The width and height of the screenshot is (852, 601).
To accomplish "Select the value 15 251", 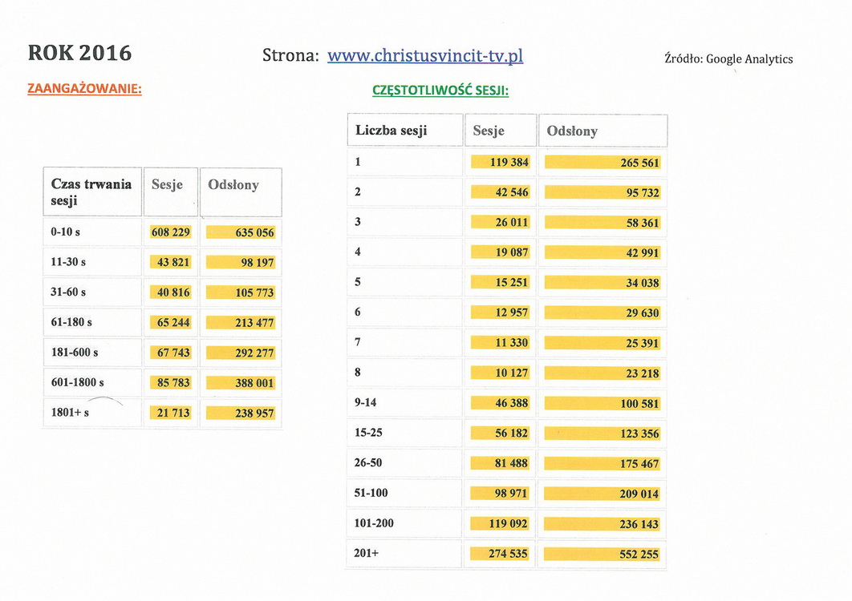I will point(512,283).
